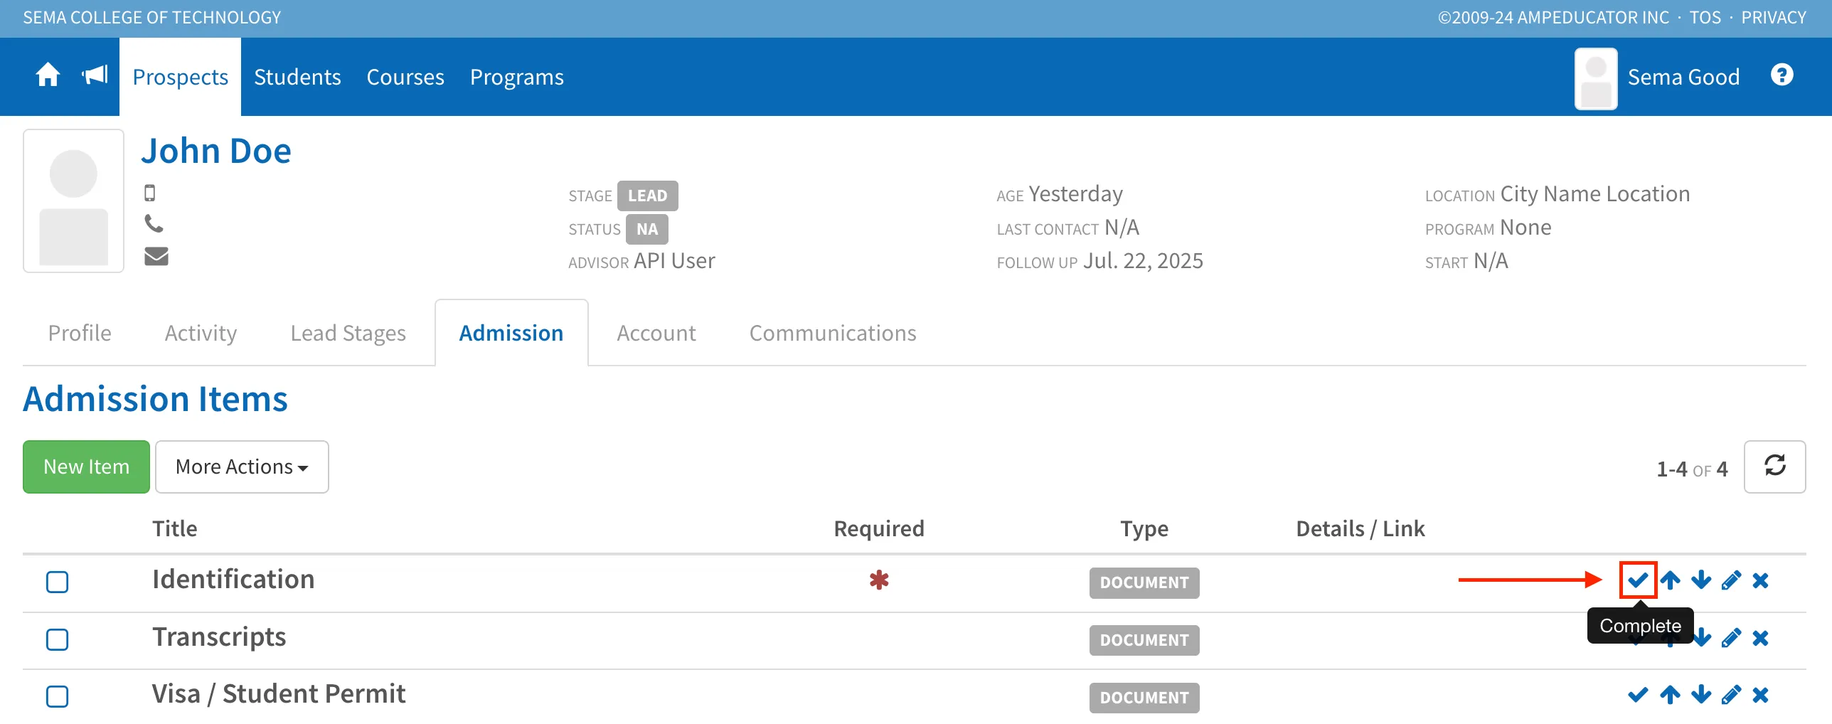
Task: Move Visa / Student Permit up
Action: [x=1670, y=695]
